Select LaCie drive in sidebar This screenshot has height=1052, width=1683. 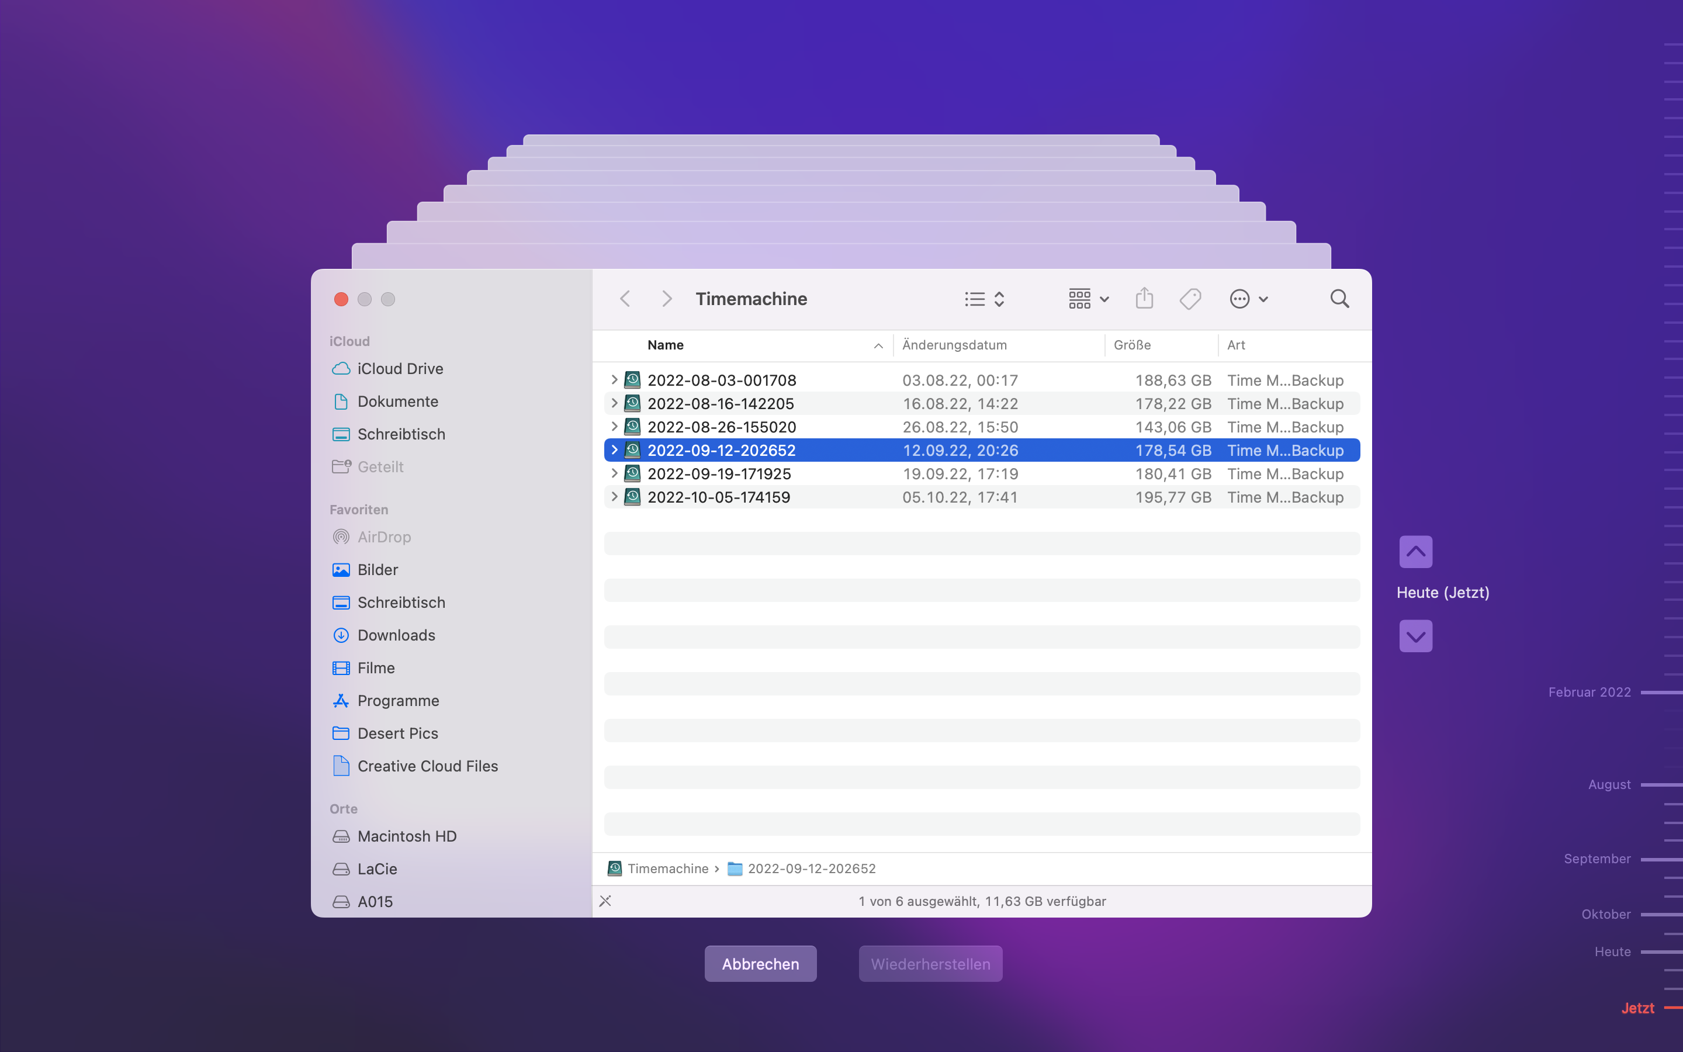(x=377, y=869)
